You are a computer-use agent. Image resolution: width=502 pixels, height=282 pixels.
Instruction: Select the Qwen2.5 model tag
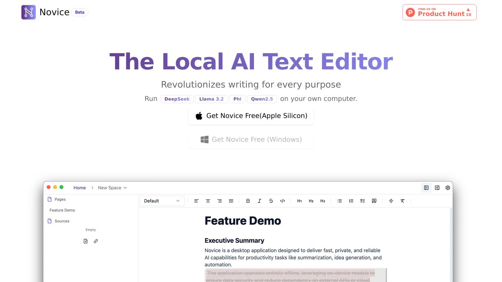(262, 99)
